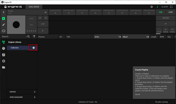Open the pencil edit icon
The width and height of the screenshot is (176, 104).
(4, 25)
